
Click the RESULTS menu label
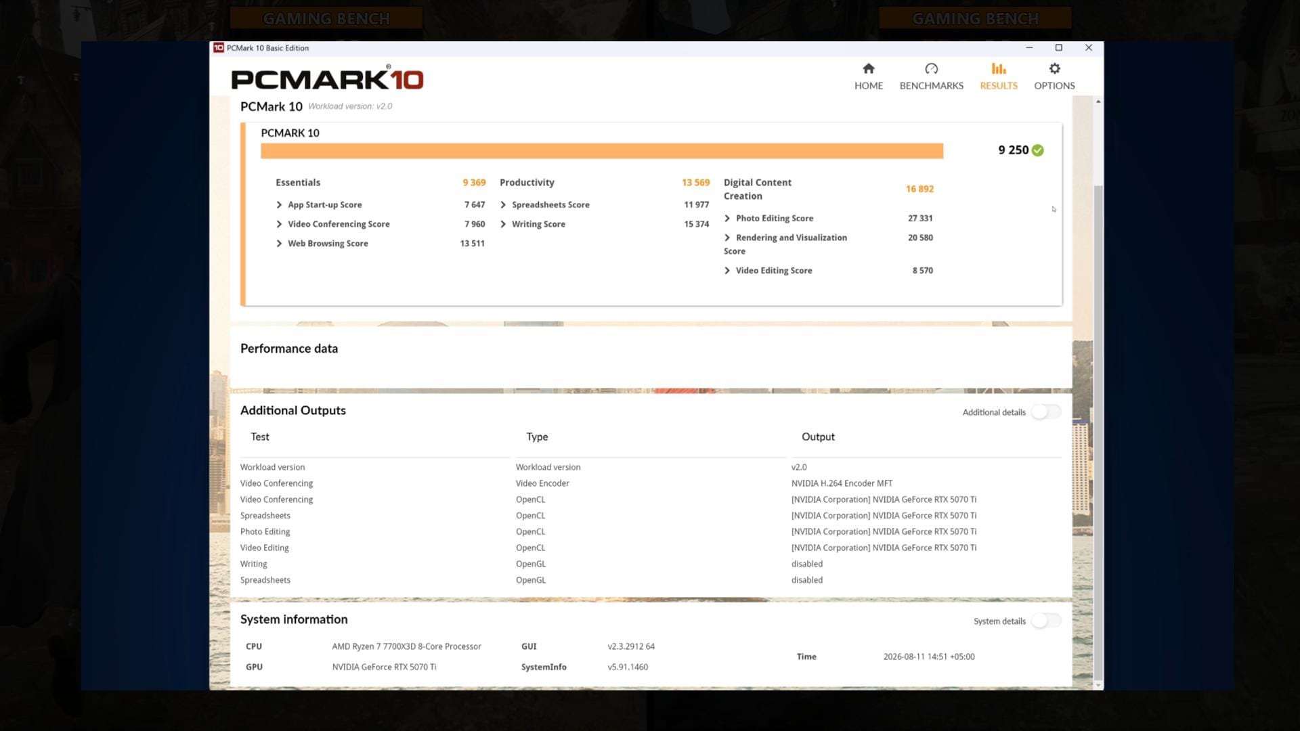999,85
